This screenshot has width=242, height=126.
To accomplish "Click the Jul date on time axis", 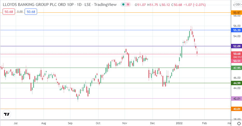I will point(16,123).
